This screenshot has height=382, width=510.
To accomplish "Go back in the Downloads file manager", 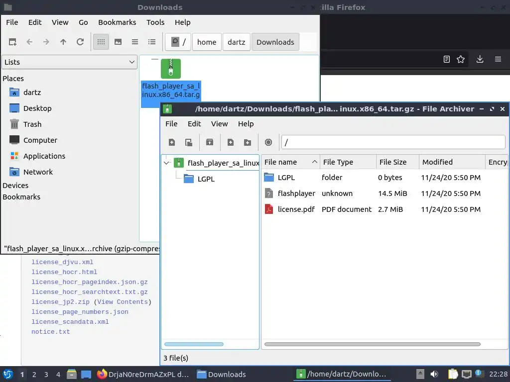I will 29,42.
